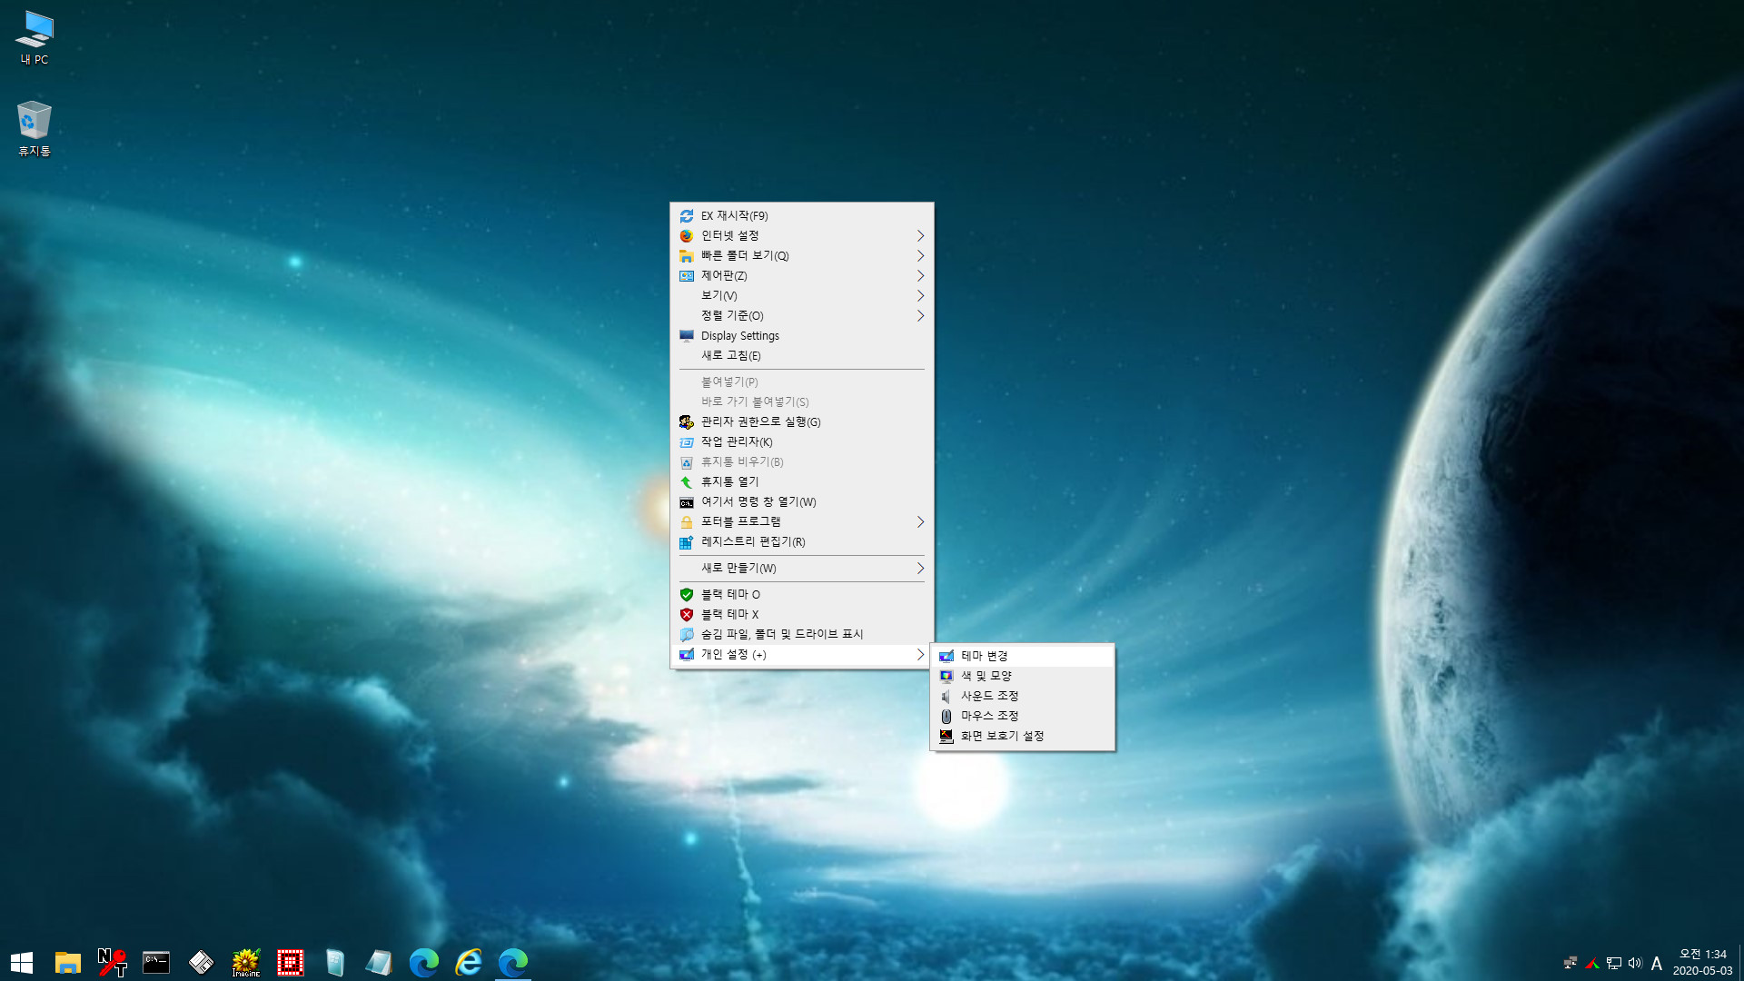Expand the 포터블 프로그램 submenu arrow
1744x981 pixels.
pos(920,522)
